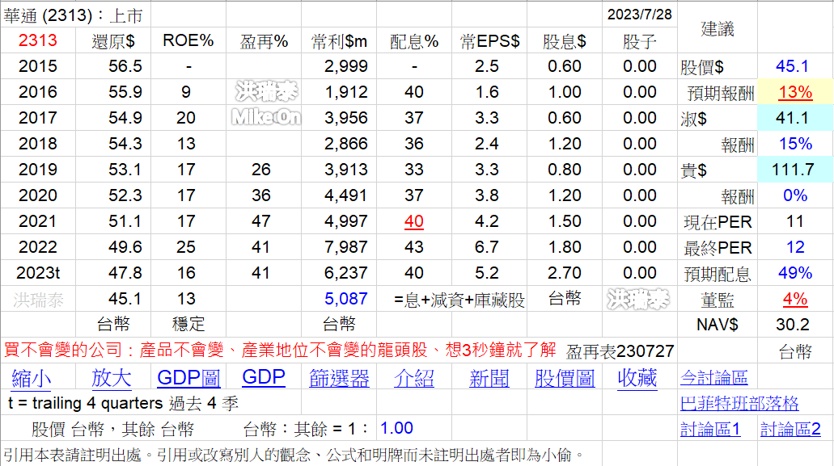
Task: Select the 貴$ value 111.7
Action: 793,170
